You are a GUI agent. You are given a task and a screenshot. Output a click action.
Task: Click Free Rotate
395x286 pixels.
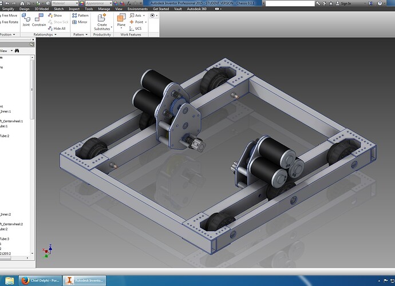(9, 22)
